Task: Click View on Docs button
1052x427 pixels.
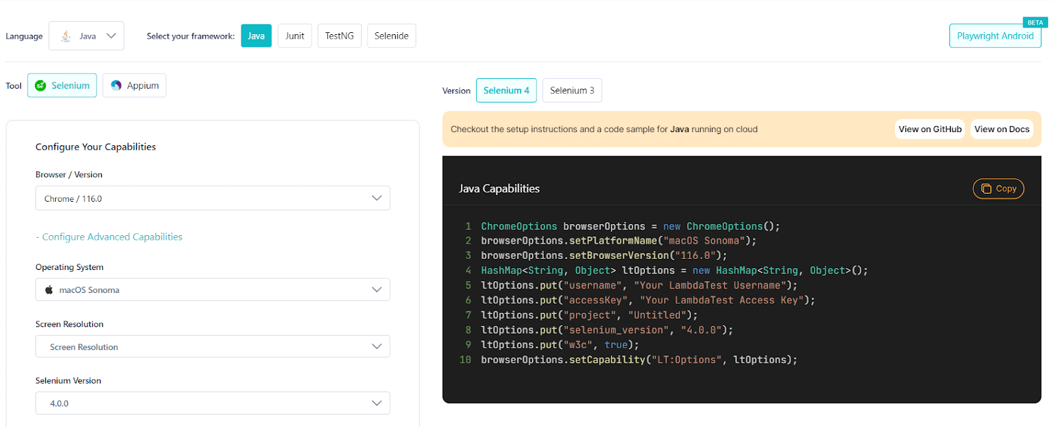Action: [1001, 129]
